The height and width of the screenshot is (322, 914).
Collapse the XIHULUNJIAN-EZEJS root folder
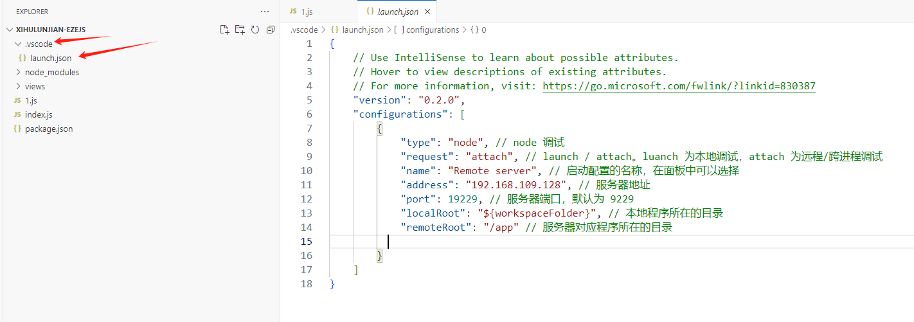(10, 30)
